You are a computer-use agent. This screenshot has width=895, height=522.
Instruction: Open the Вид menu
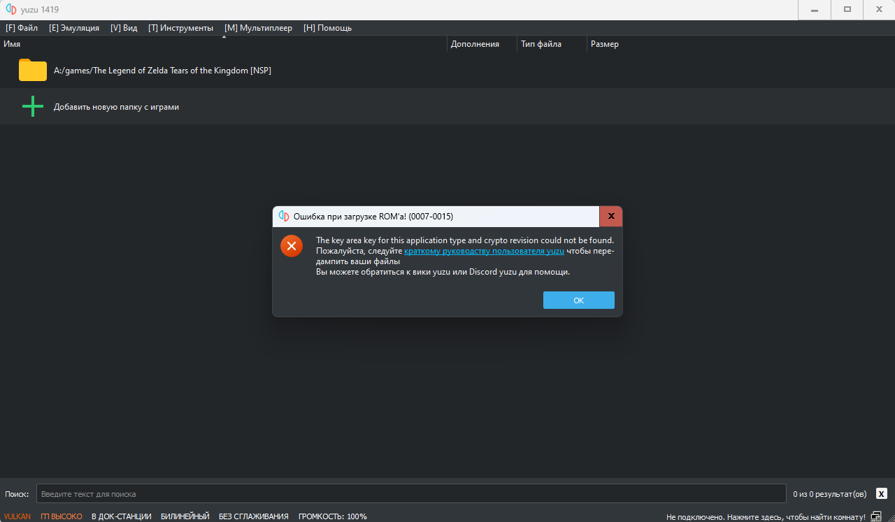124,28
